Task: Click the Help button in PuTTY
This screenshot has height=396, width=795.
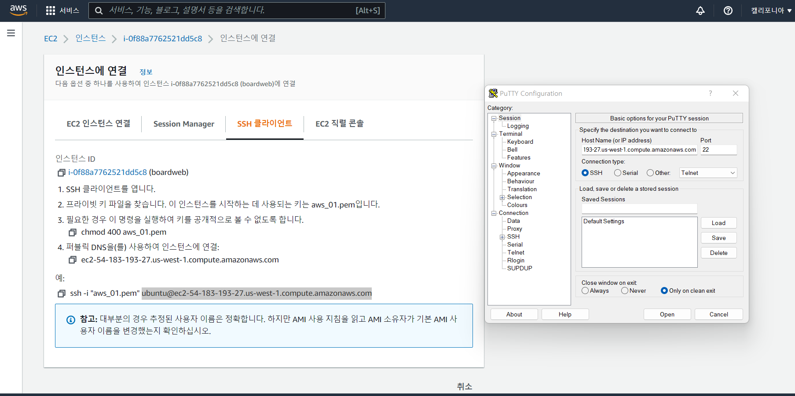Action: pos(565,314)
